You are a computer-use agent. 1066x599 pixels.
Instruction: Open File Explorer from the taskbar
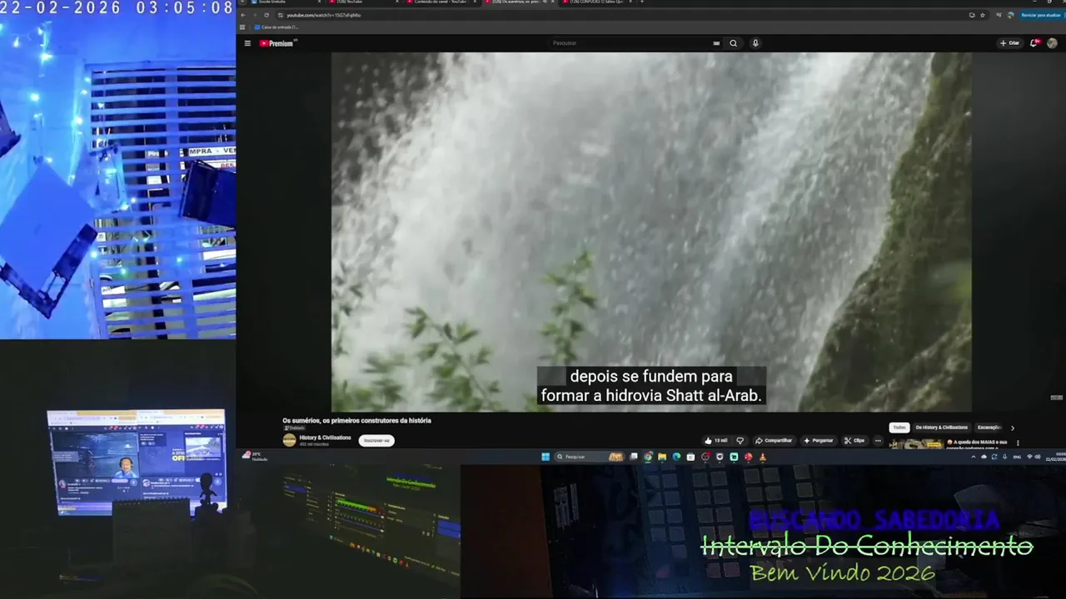(x=662, y=457)
